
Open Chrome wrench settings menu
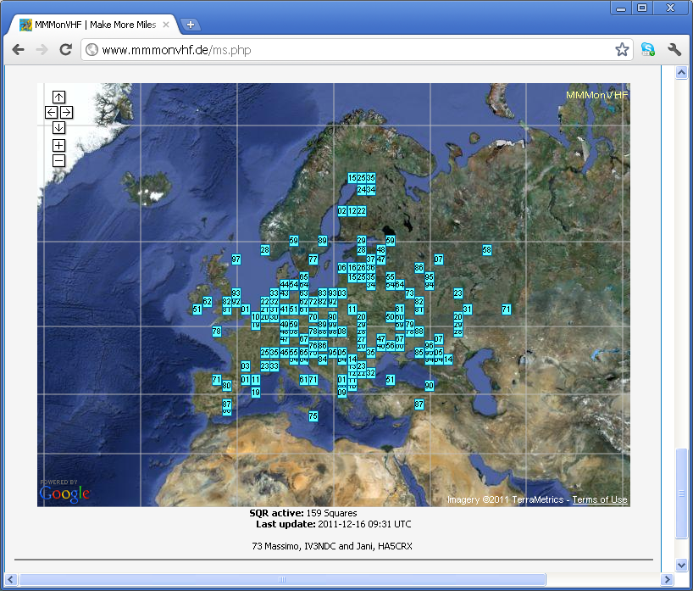pos(674,50)
